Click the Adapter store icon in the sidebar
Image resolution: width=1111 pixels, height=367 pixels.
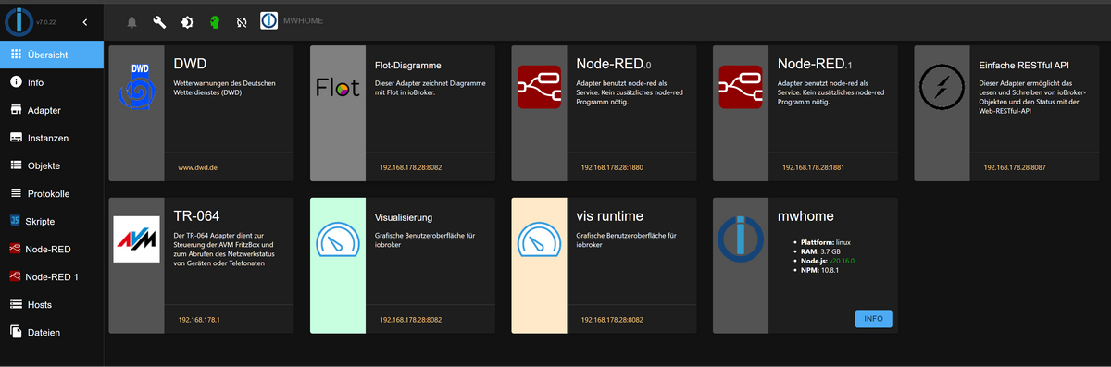click(x=16, y=110)
